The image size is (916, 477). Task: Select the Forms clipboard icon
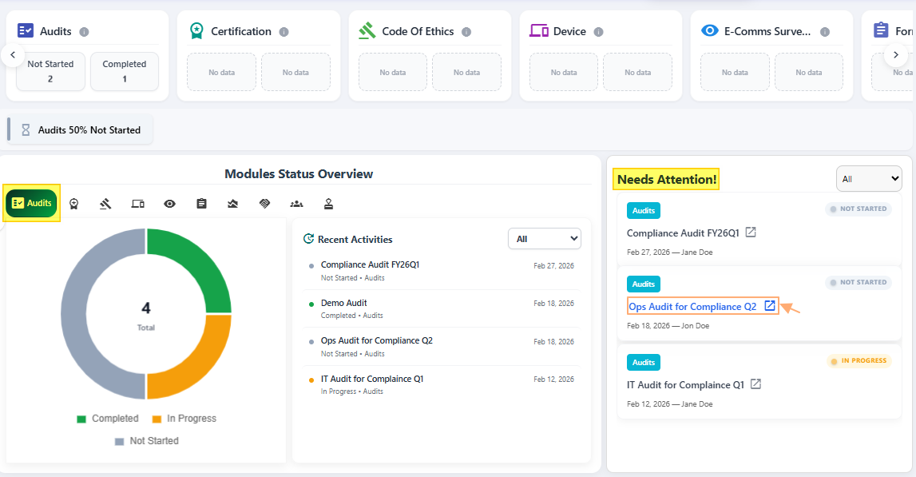click(201, 203)
